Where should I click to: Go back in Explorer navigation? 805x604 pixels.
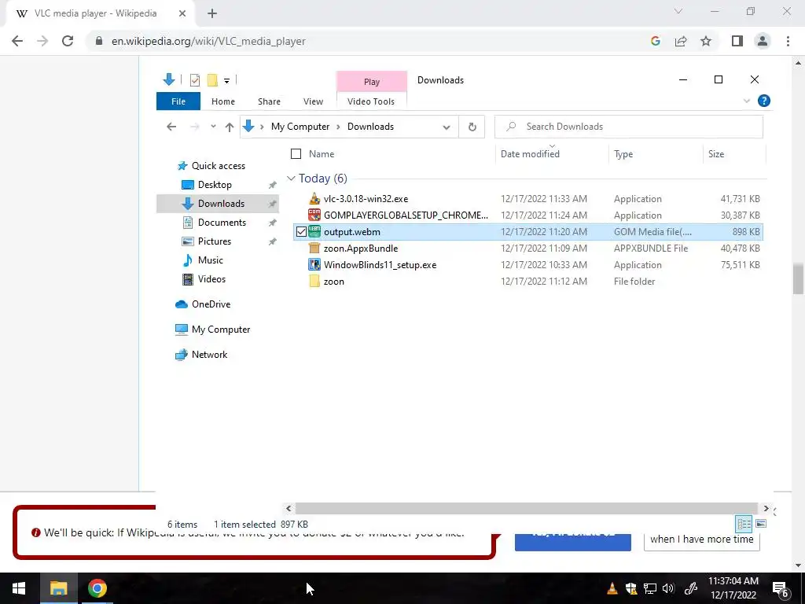click(171, 127)
